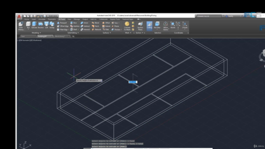Apply the Intersect boolean tool

coord(85,29)
